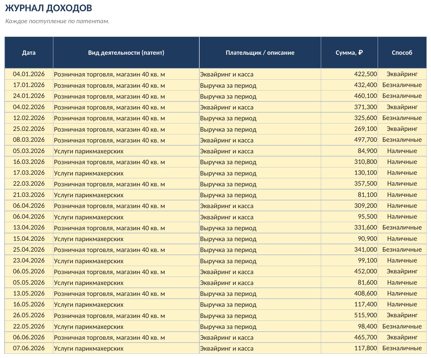The image size is (431, 358).
Task: Select the amount 452,000
Action: (349, 271)
